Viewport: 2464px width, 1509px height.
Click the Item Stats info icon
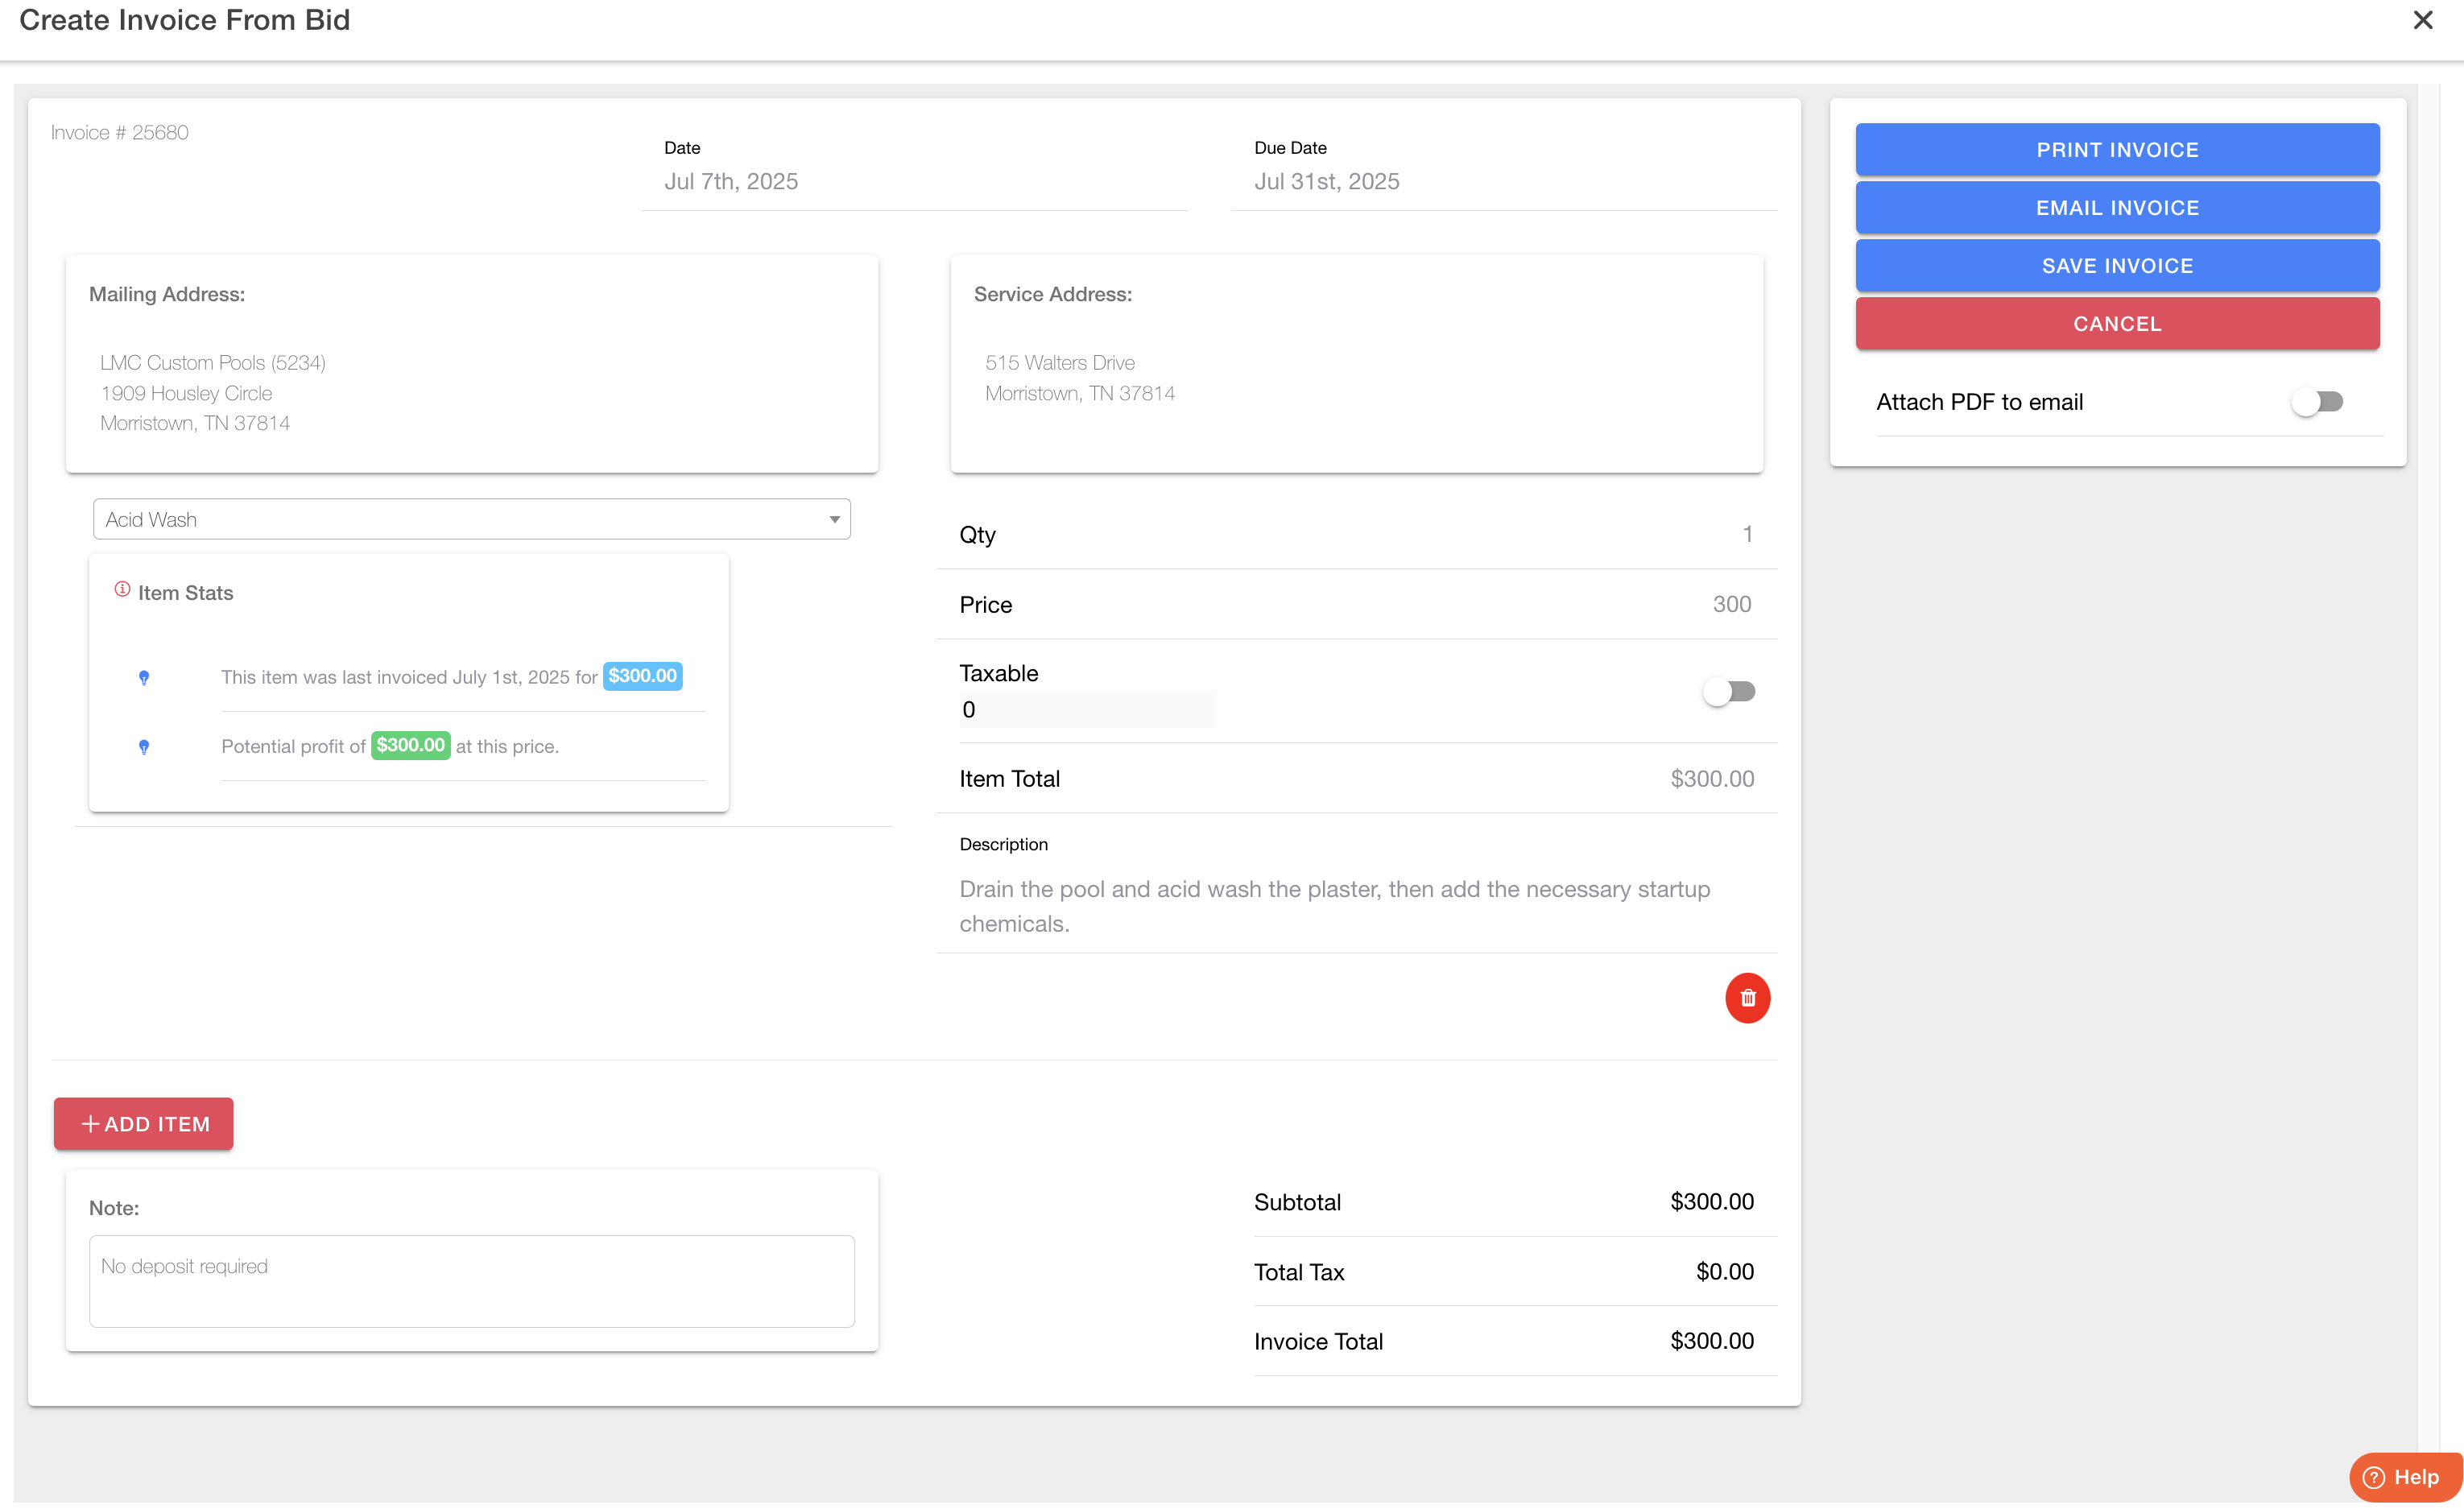click(x=122, y=590)
